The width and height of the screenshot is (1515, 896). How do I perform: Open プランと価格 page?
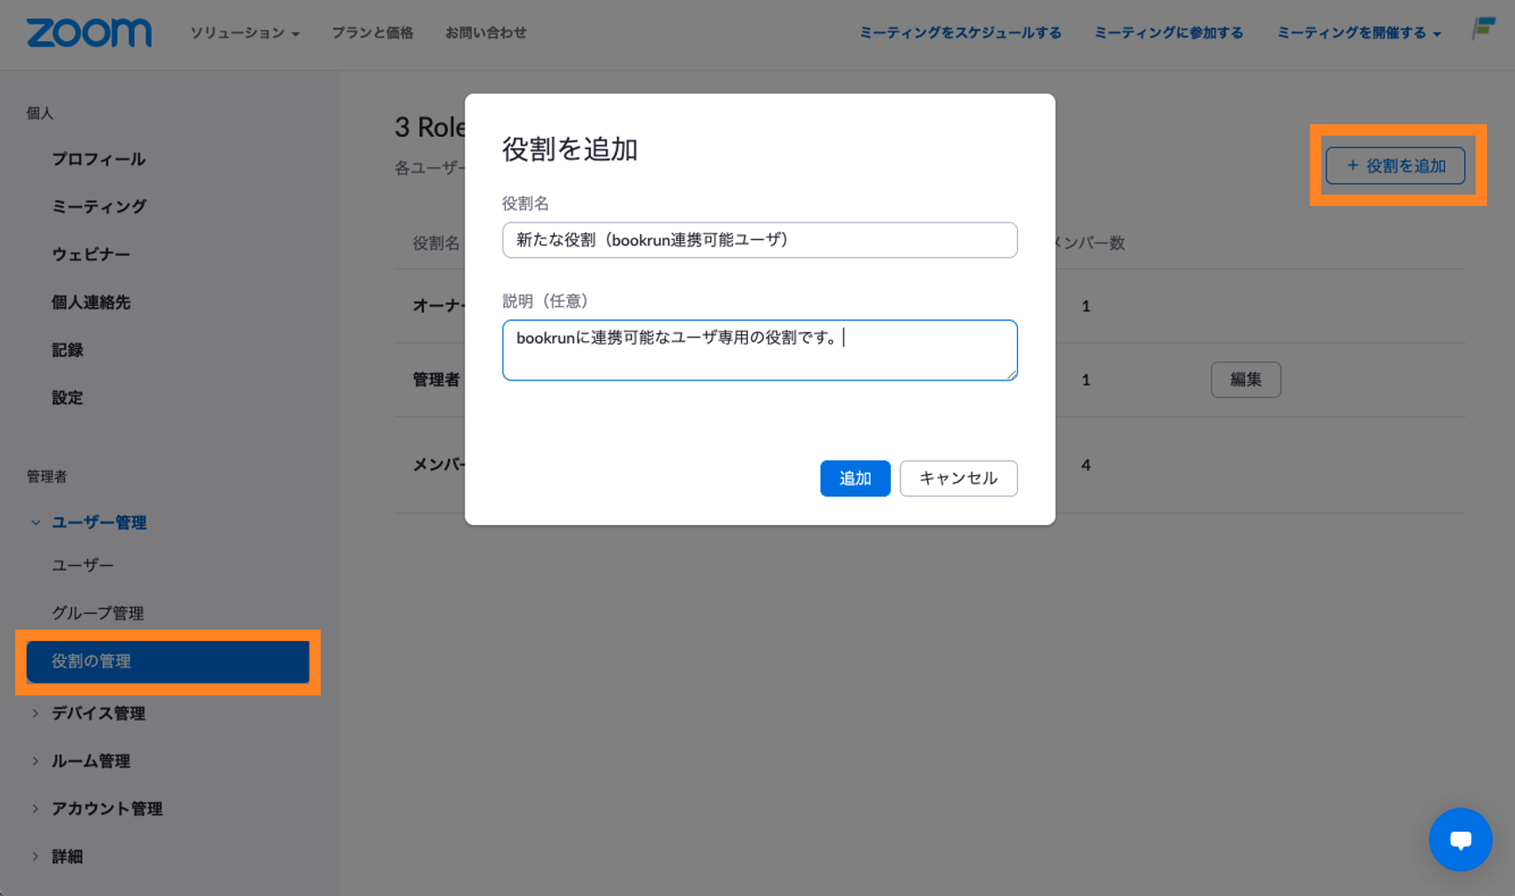click(x=372, y=33)
